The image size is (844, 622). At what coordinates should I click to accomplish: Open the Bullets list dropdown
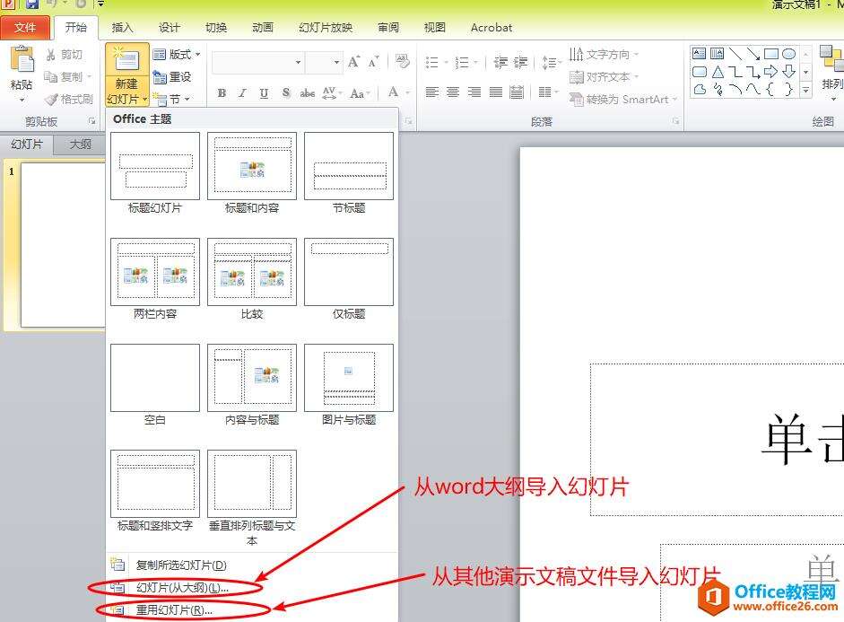[437, 63]
